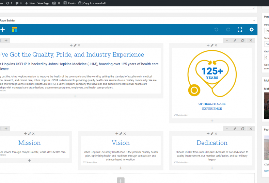Click the Undo arrow in Page Builder toolbar
Image resolution: width=269 pixels, height=183 pixels.
216,30
